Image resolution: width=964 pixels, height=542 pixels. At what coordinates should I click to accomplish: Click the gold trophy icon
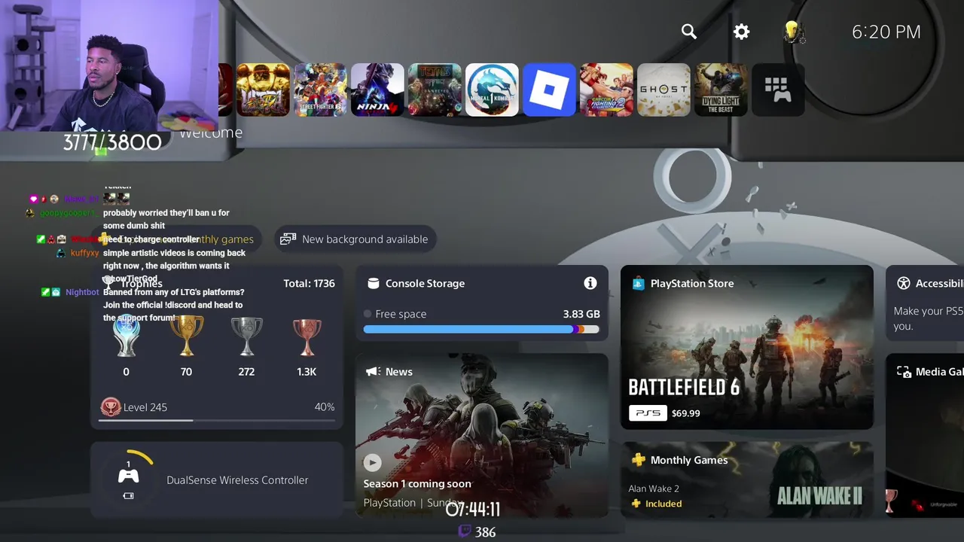tap(186, 336)
